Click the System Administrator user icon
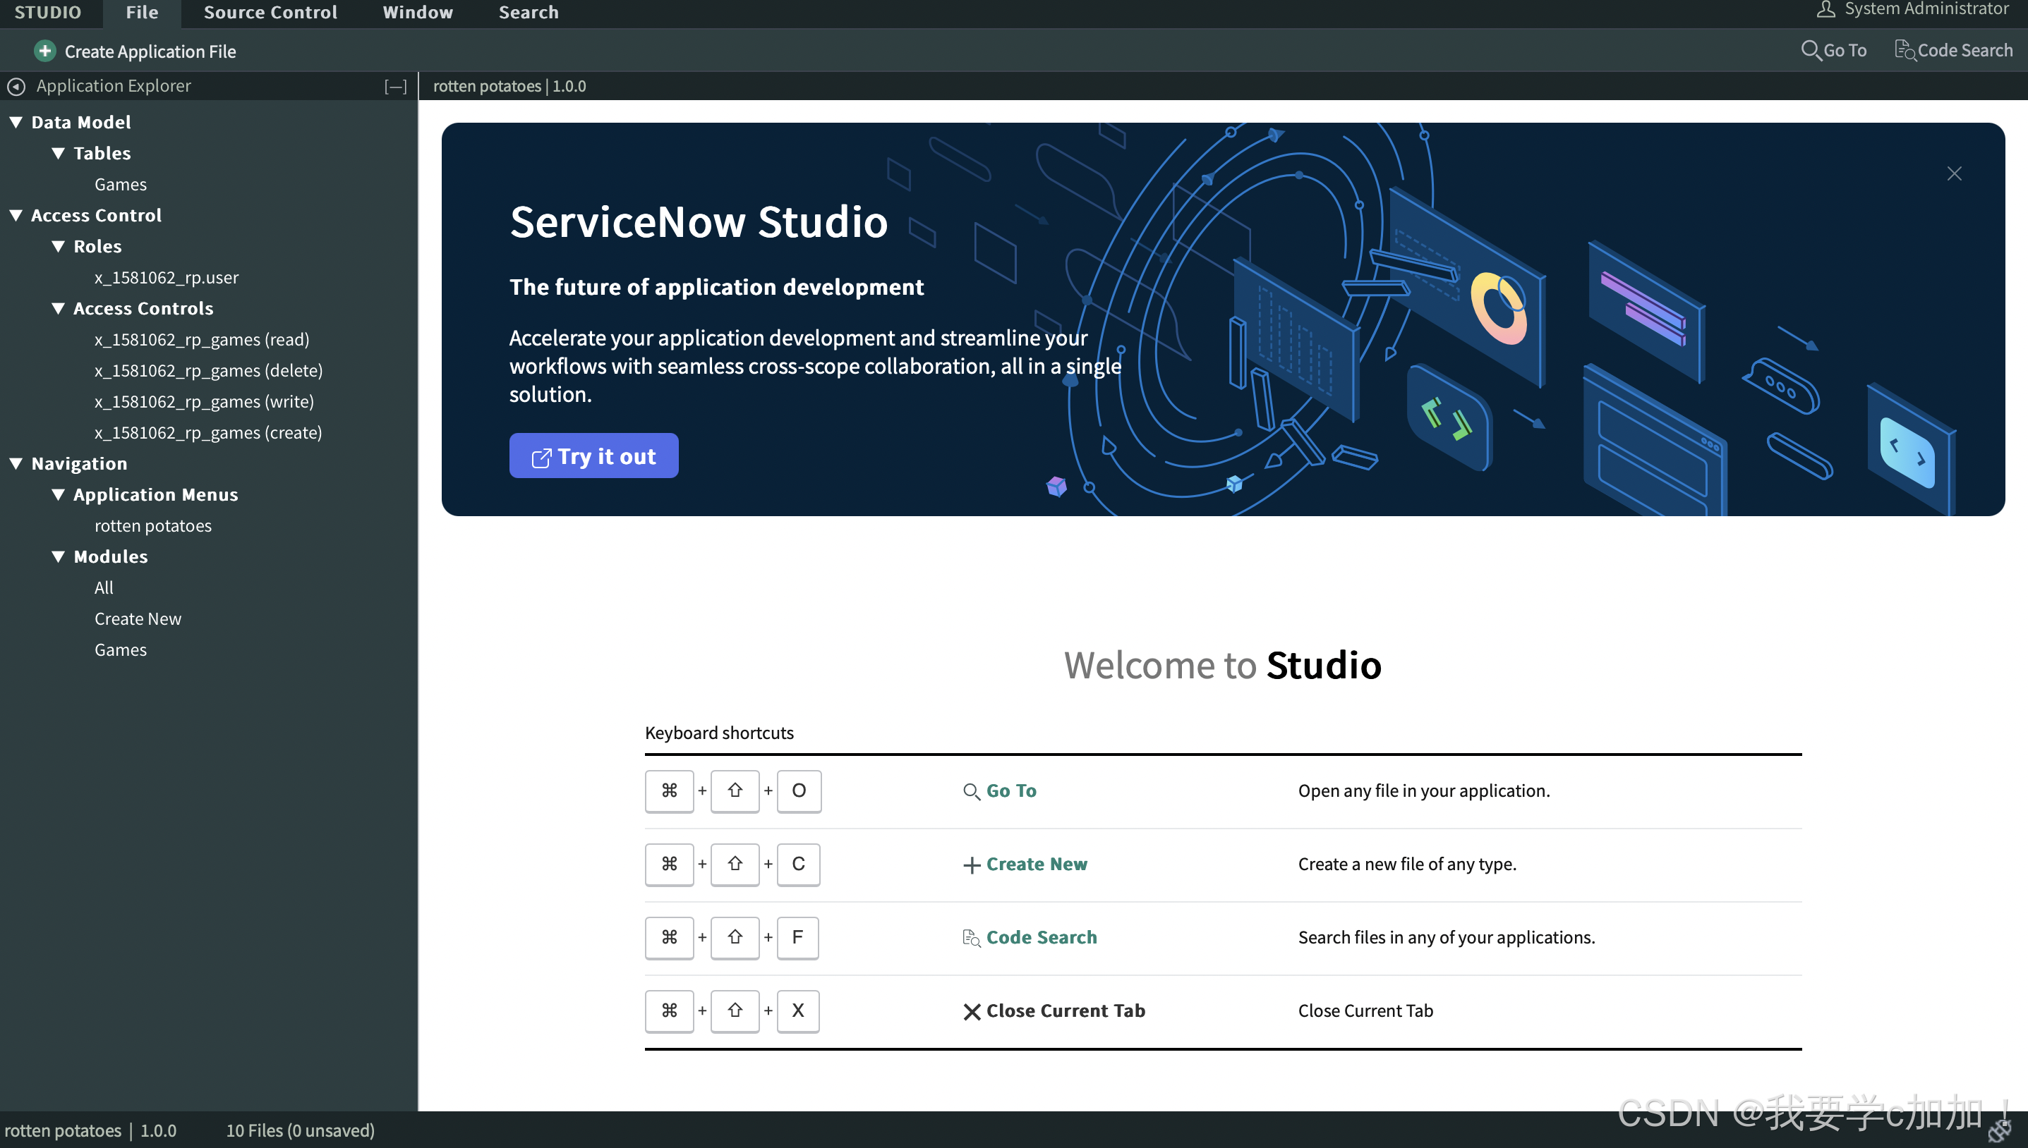Screen dimensions: 2028x1148 pos(1825,9)
